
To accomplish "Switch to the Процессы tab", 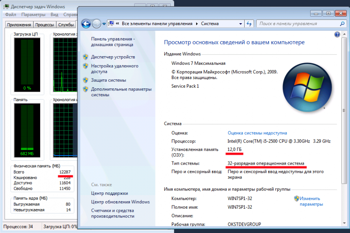I will 44,25.
